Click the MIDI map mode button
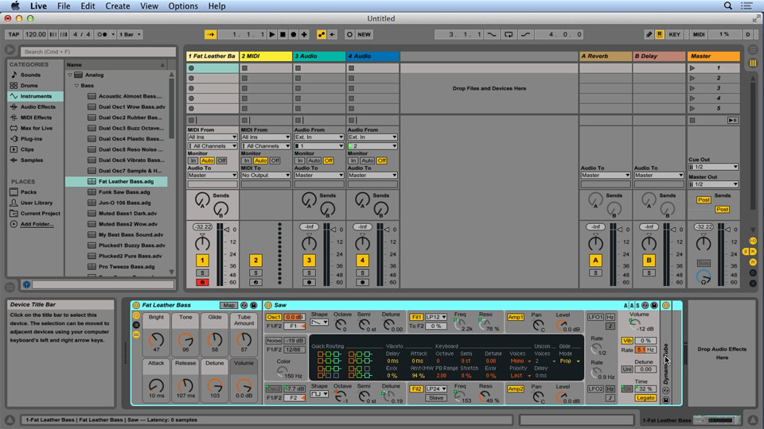Viewport: 764px width, 429px height. click(x=699, y=34)
